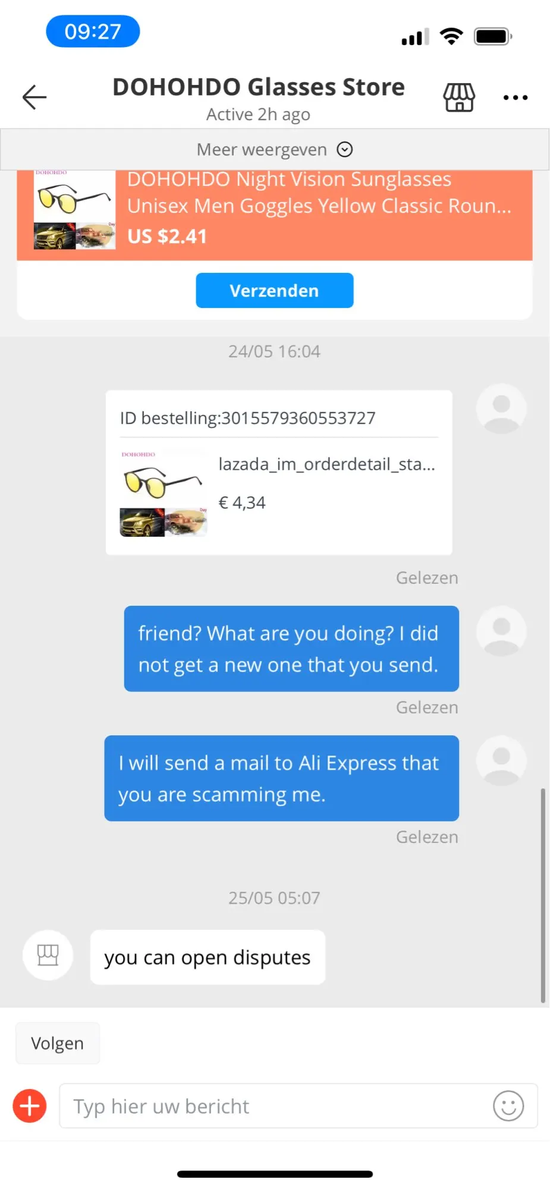
Task: Click the chat scrollbar on the right
Action: (543, 895)
